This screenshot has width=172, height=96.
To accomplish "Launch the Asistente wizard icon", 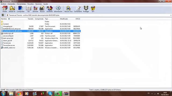I will pos(49,9).
